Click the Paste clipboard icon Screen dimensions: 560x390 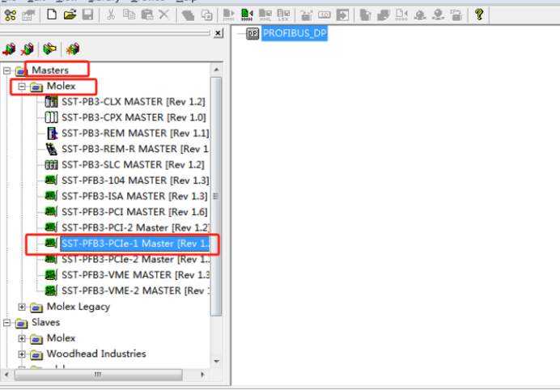[146, 15]
